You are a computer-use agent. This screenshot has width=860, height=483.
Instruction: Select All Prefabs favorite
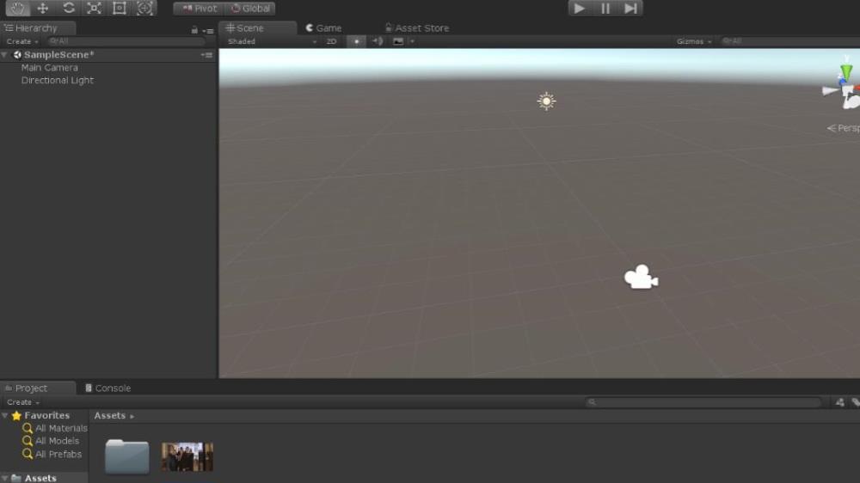tap(52, 454)
